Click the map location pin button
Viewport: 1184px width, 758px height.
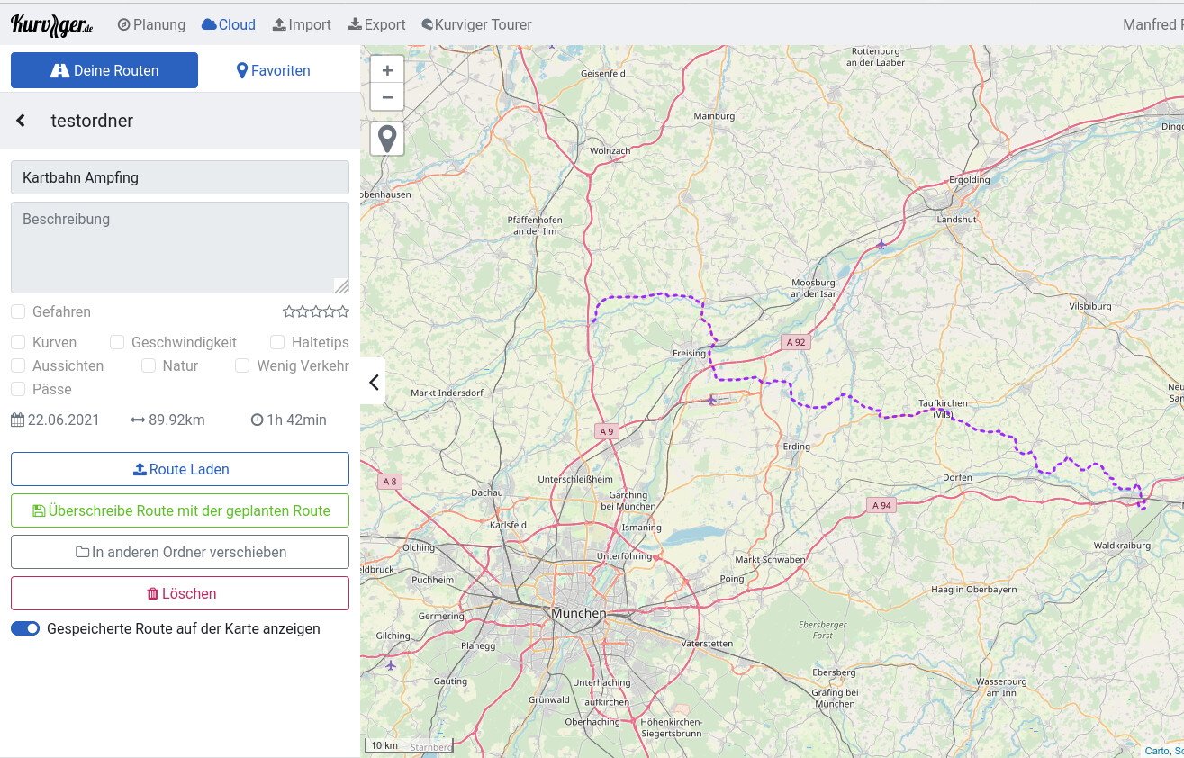387,139
